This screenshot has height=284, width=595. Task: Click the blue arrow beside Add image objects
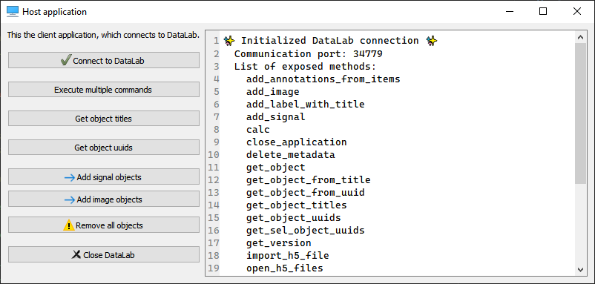click(x=70, y=199)
